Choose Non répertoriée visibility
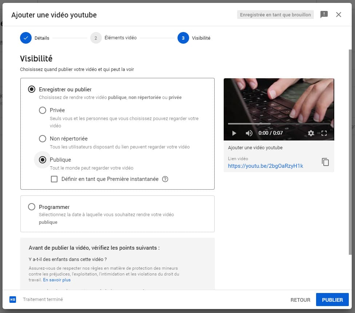This screenshot has width=355, height=313. click(x=43, y=139)
